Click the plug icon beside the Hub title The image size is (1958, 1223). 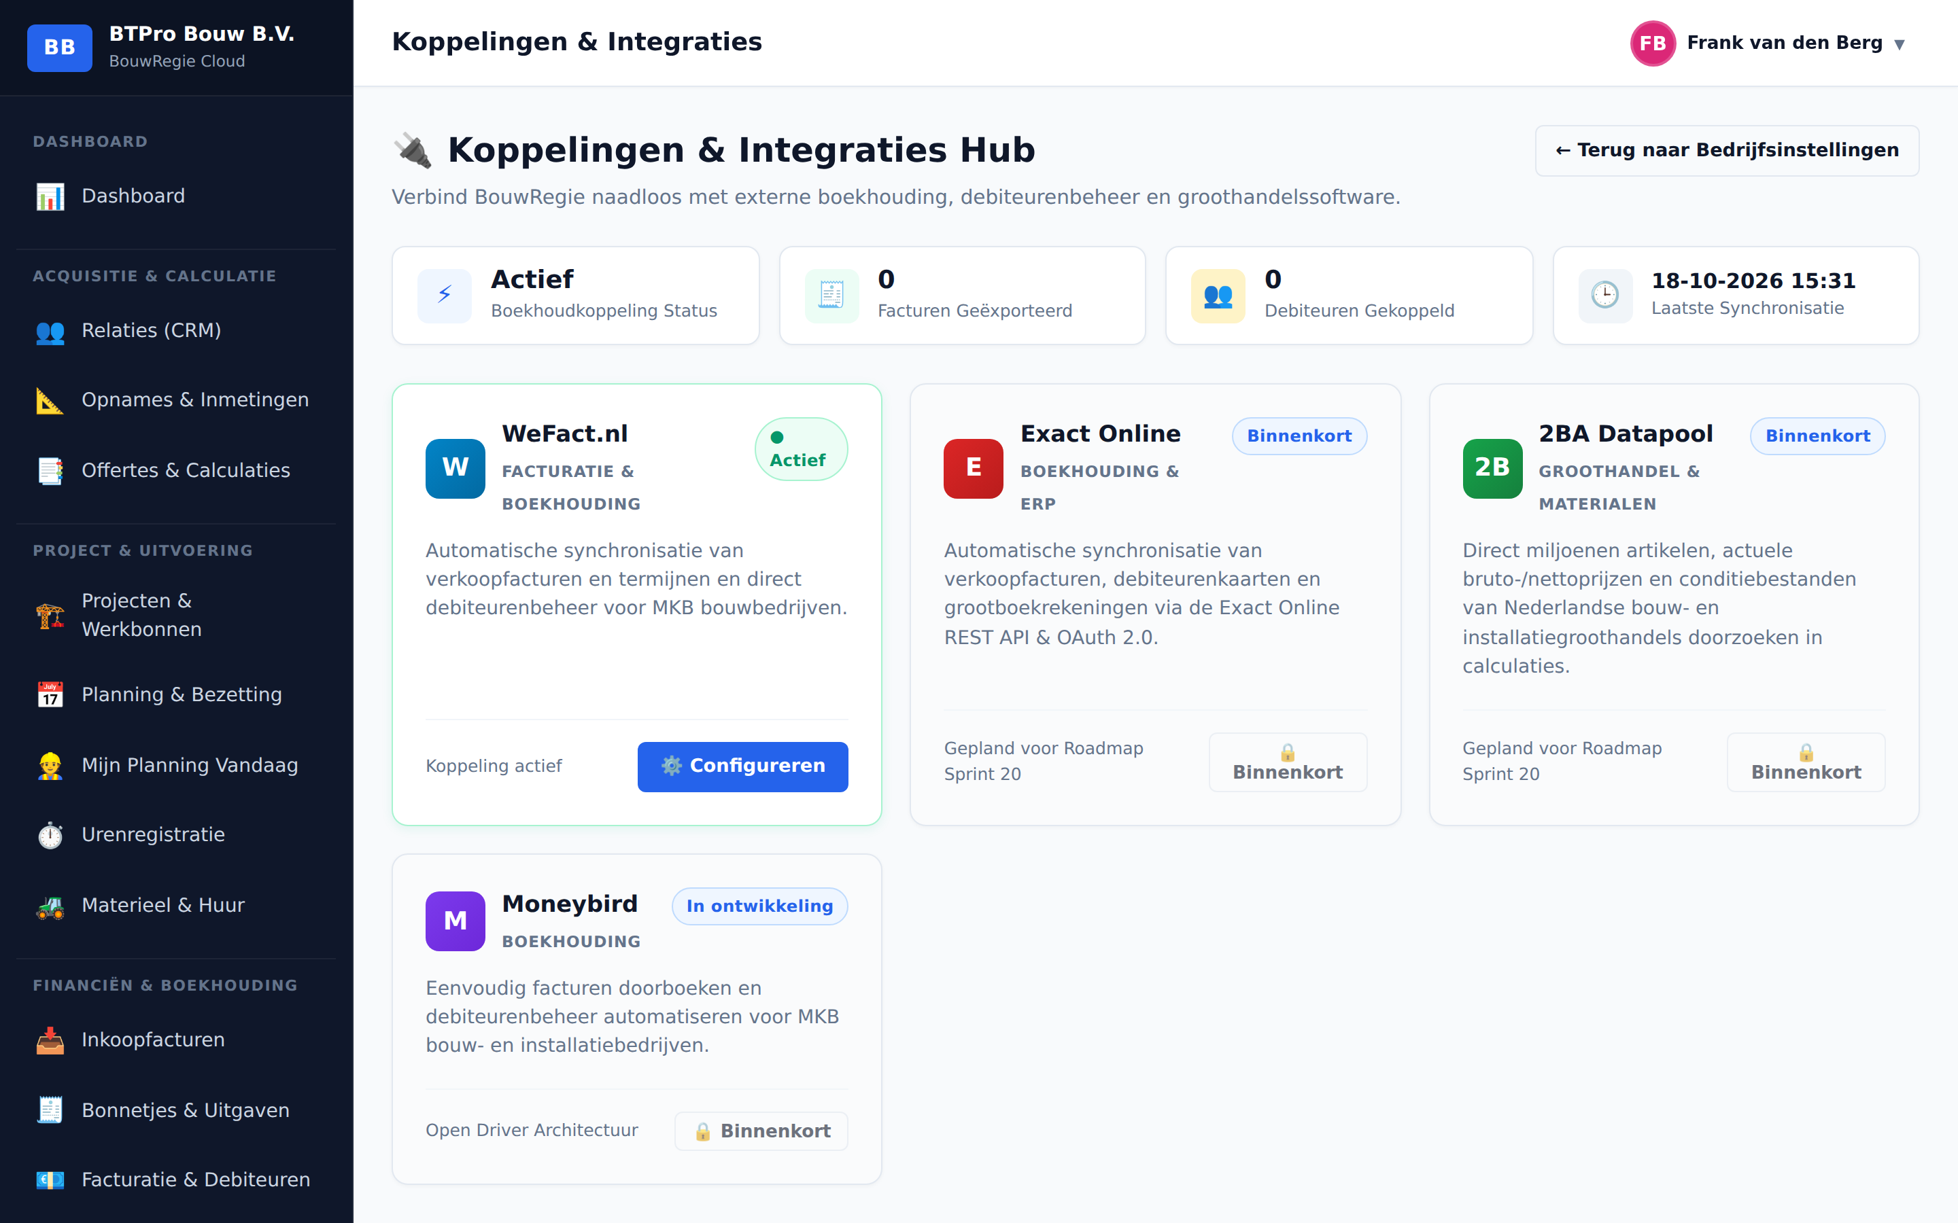click(x=413, y=150)
